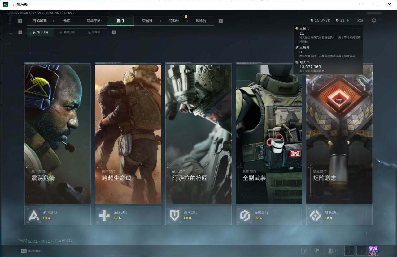Open the friends list icon showing 16
The height and width of the screenshot is (257, 397).
coord(334,251)
